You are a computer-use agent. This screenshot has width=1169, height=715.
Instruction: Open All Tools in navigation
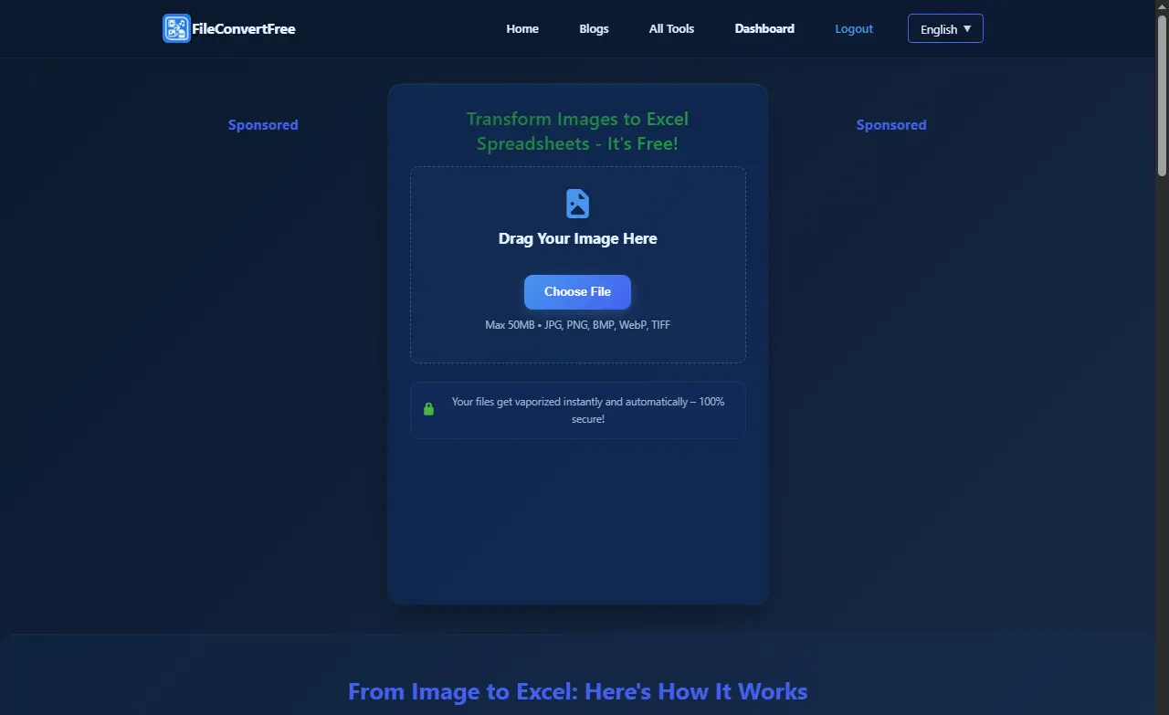coord(671,28)
